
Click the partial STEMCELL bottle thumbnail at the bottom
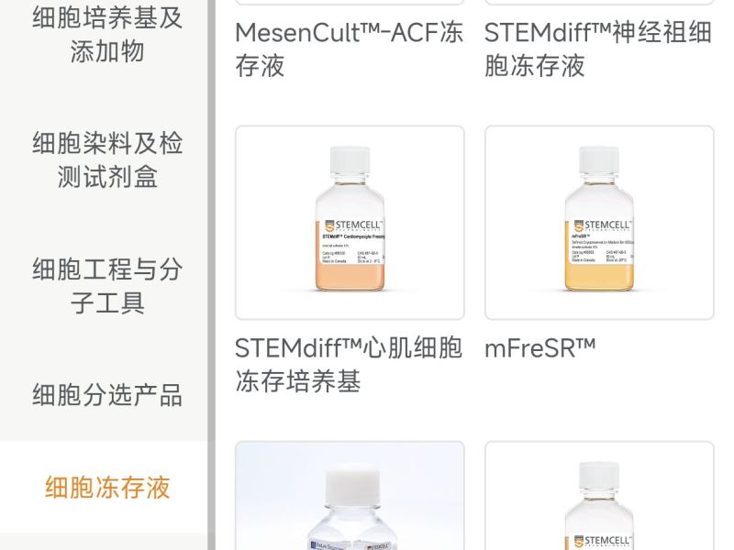pyautogui.click(x=599, y=496)
